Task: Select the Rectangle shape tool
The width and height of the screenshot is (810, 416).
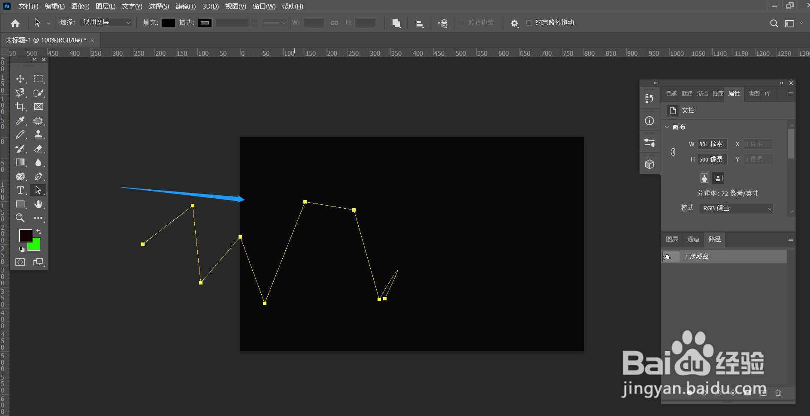Action: 20,204
